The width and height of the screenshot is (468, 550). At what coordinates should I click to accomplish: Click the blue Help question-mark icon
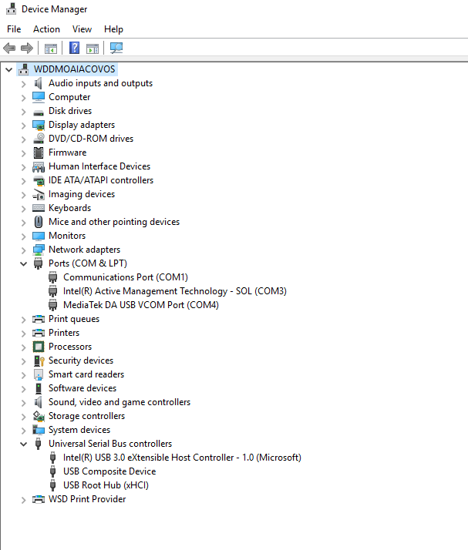[x=75, y=49]
